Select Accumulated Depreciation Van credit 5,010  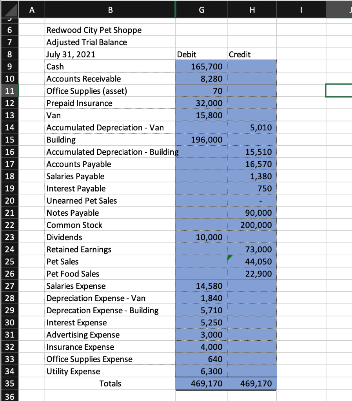(x=252, y=127)
